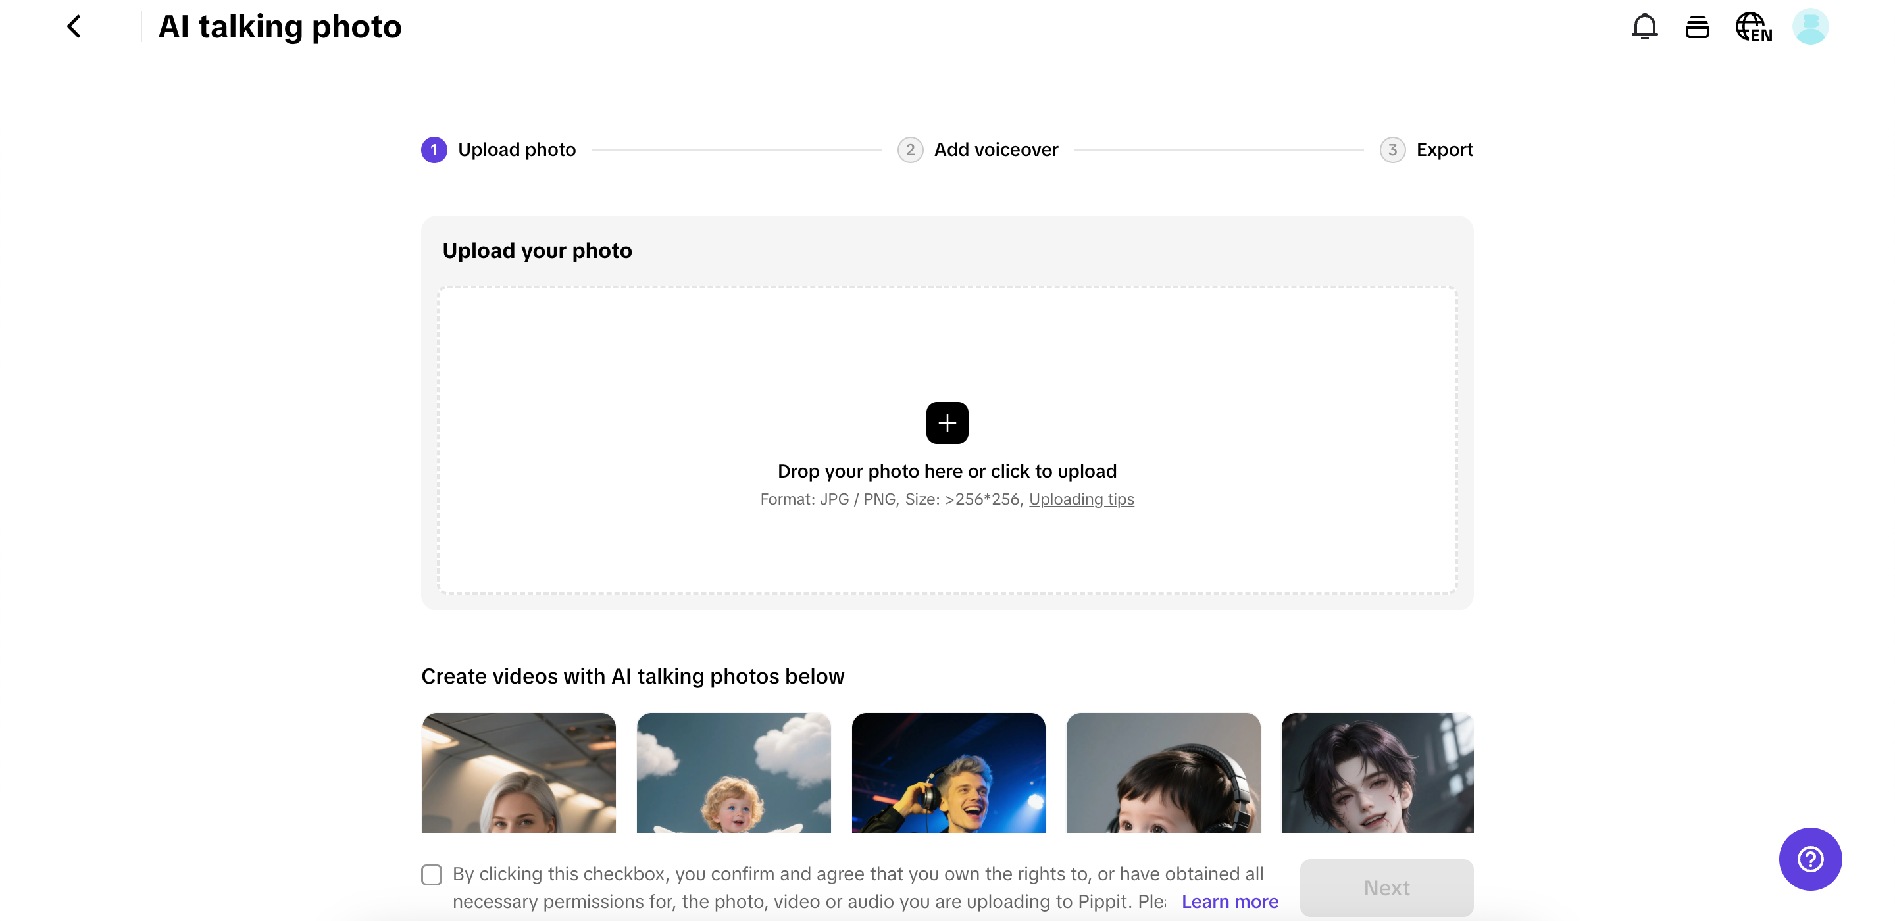Image resolution: width=1895 pixels, height=921 pixels.
Task: Open the notifications bell
Action: coord(1646,26)
